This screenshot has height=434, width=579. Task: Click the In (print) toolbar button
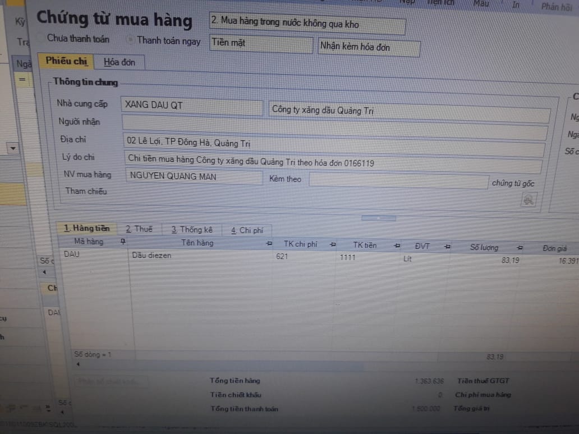point(516,5)
